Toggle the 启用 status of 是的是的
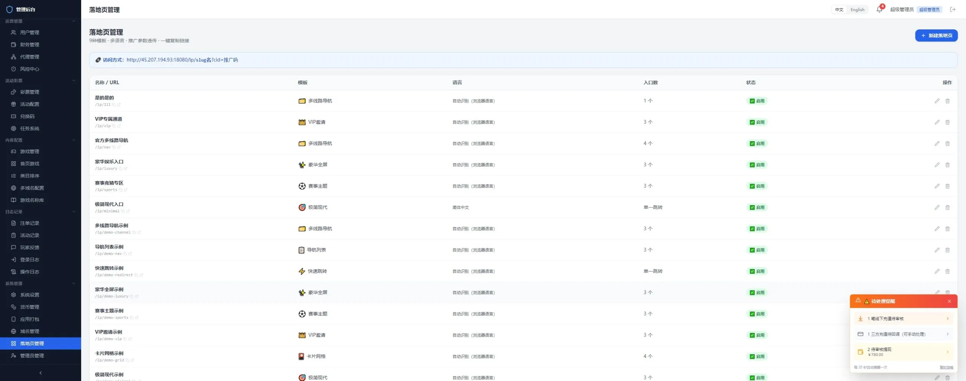The image size is (966, 381). click(757, 101)
